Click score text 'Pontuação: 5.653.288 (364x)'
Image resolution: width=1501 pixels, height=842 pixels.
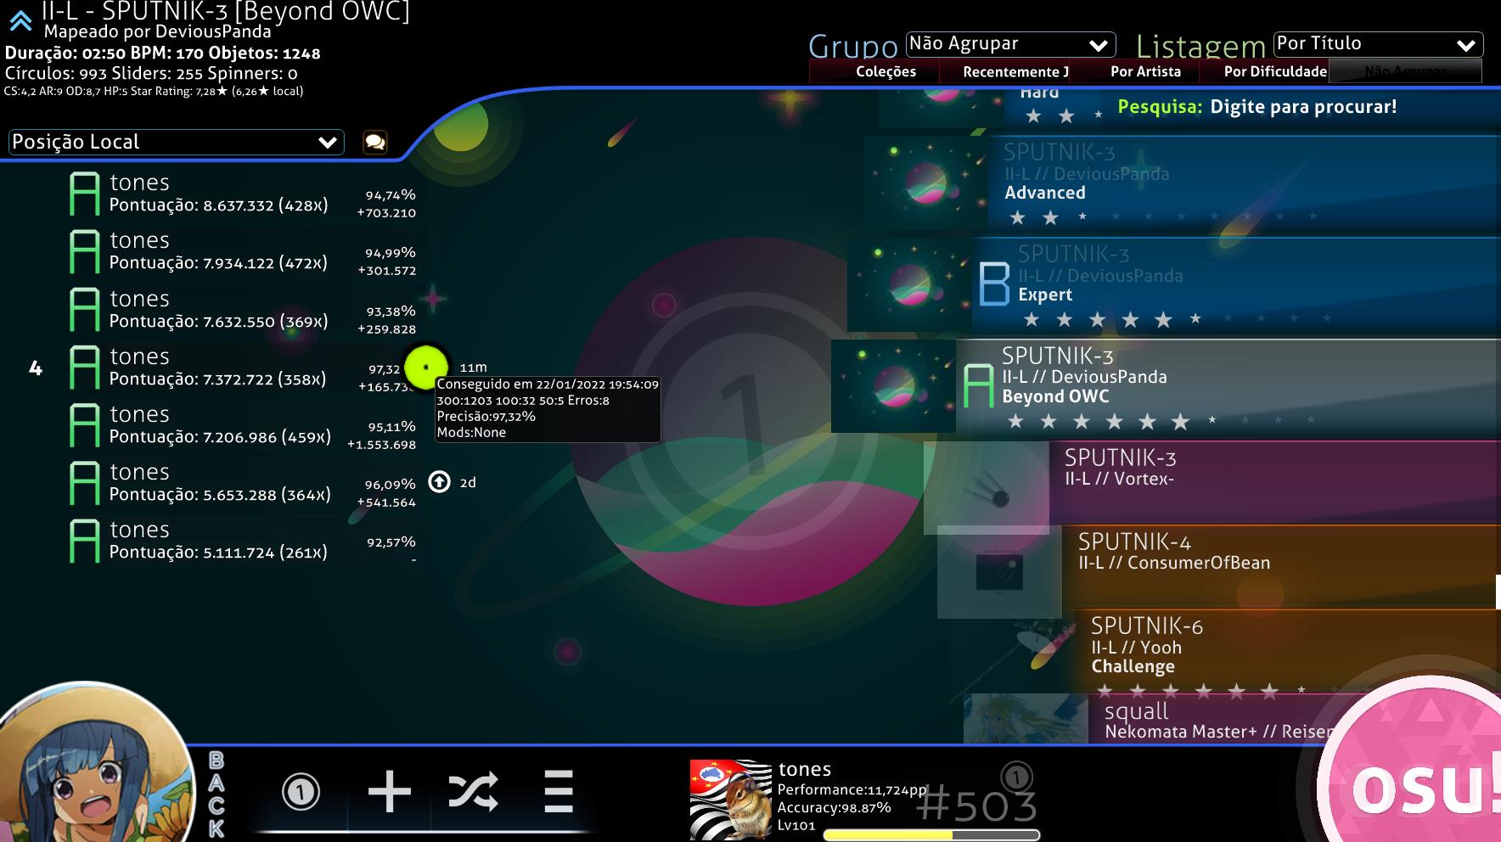pos(220,495)
